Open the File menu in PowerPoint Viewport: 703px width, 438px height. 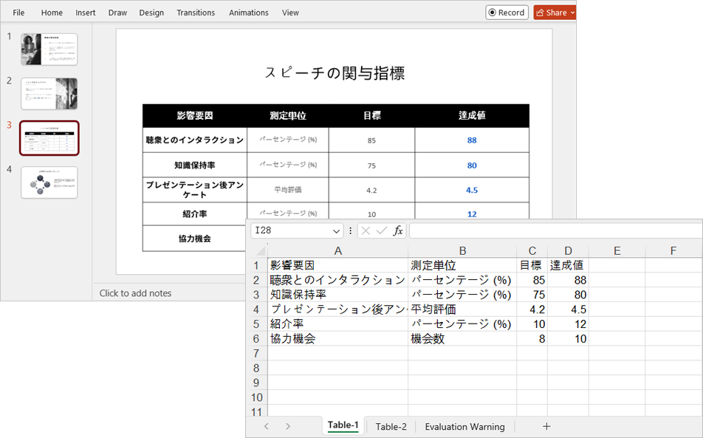coord(18,13)
